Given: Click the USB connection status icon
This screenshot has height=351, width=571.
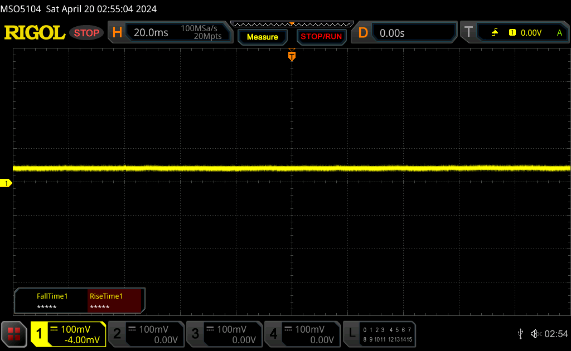Looking at the screenshot, I should (520, 334).
